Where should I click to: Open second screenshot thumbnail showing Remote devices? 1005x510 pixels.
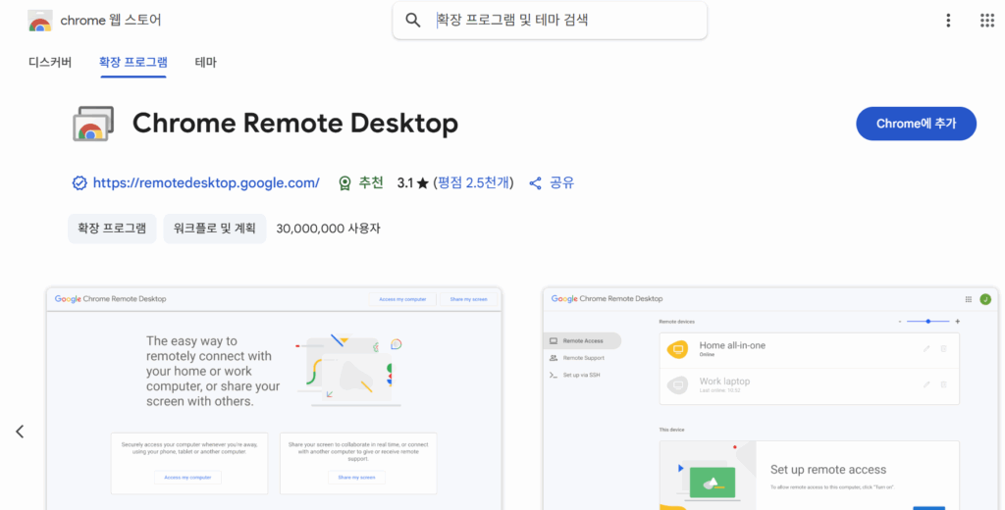point(770,399)
